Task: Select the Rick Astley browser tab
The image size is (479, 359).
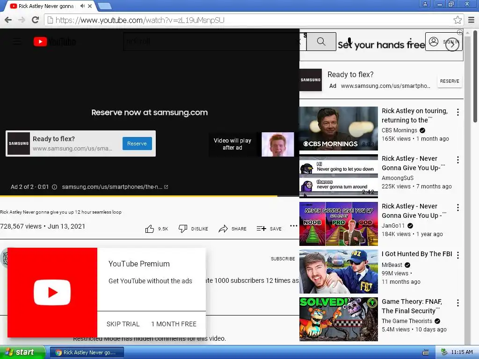Action: pyautogui.click(x=51, y=6)
